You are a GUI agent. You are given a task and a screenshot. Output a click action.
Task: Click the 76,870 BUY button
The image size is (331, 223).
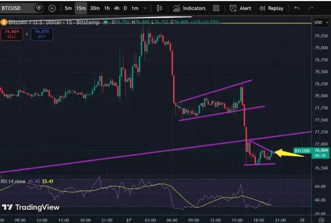click(x=42, y=34)
